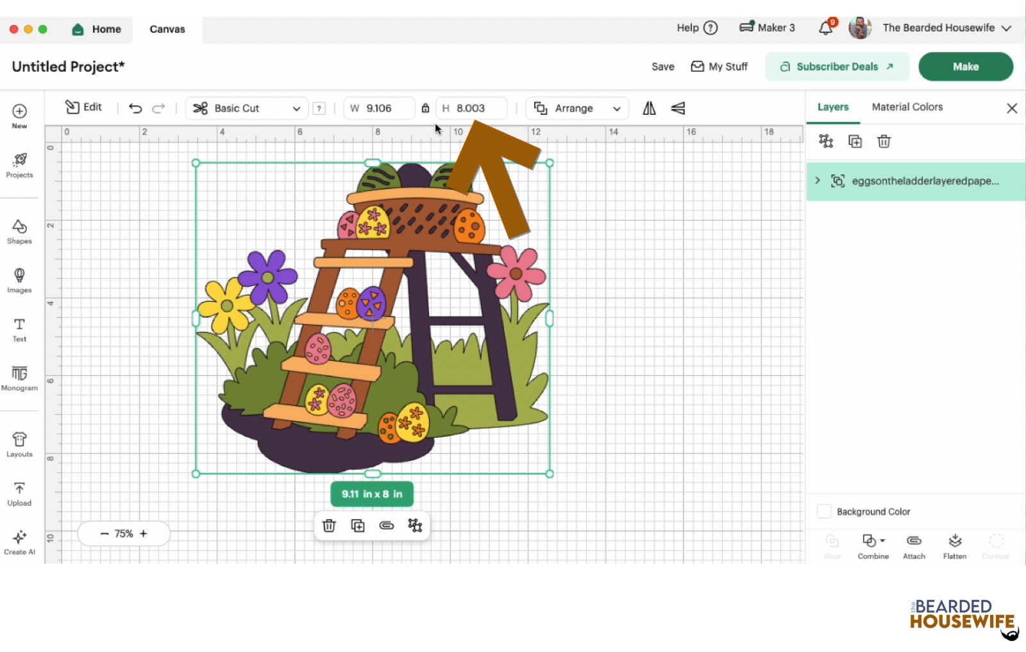1026x652 pixels.
Task: Undo the last action
Action: [135, 108]
